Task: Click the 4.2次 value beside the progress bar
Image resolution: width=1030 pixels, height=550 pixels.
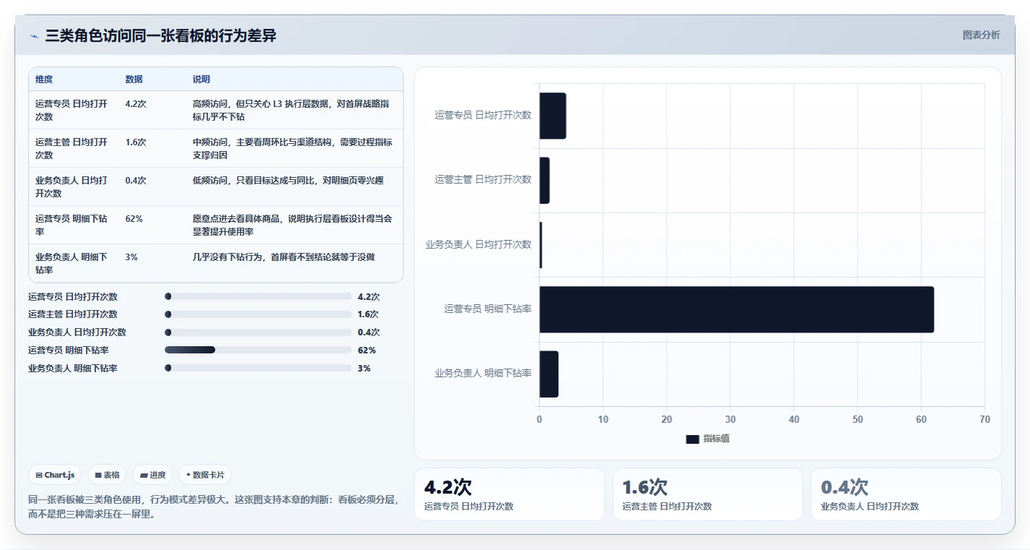Action: [x=368, y=296]
